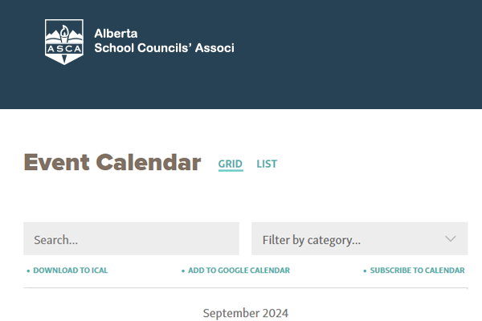Add events to Google Calendar

(239, 270)
